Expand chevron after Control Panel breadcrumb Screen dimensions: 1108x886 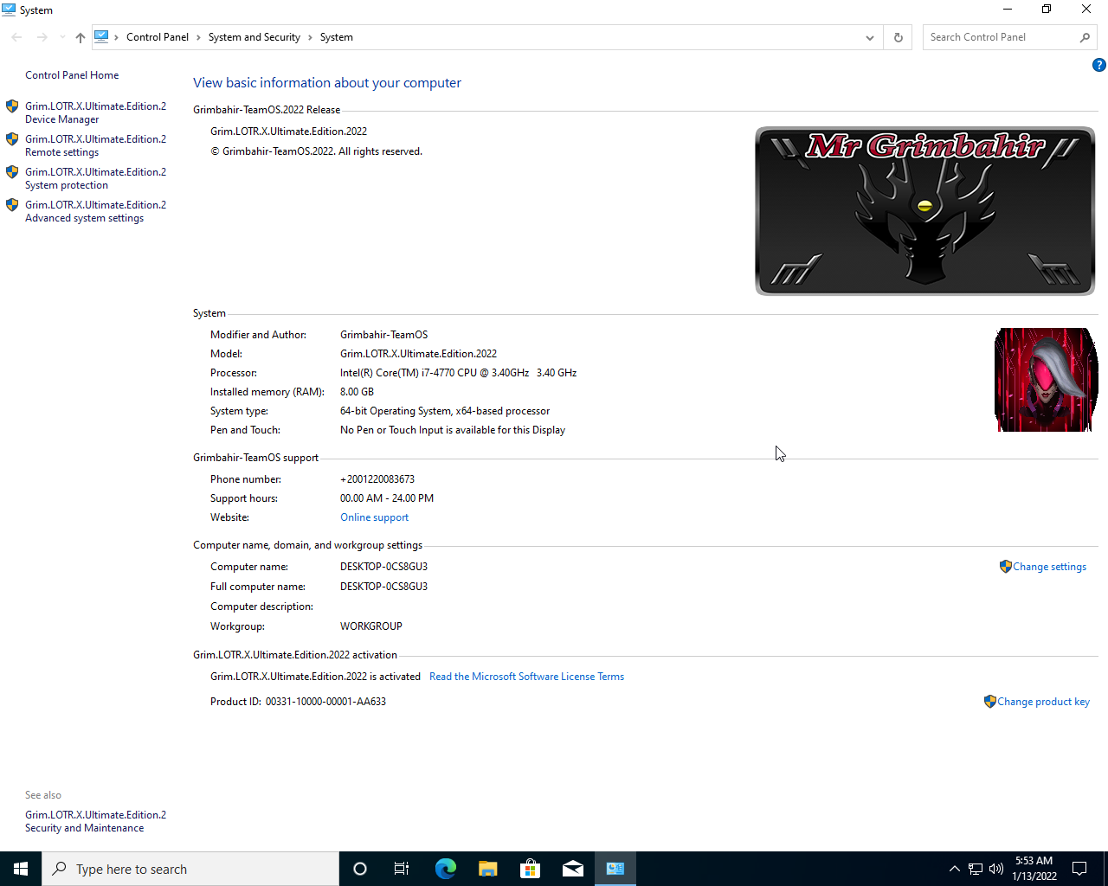tap(198, 37)
